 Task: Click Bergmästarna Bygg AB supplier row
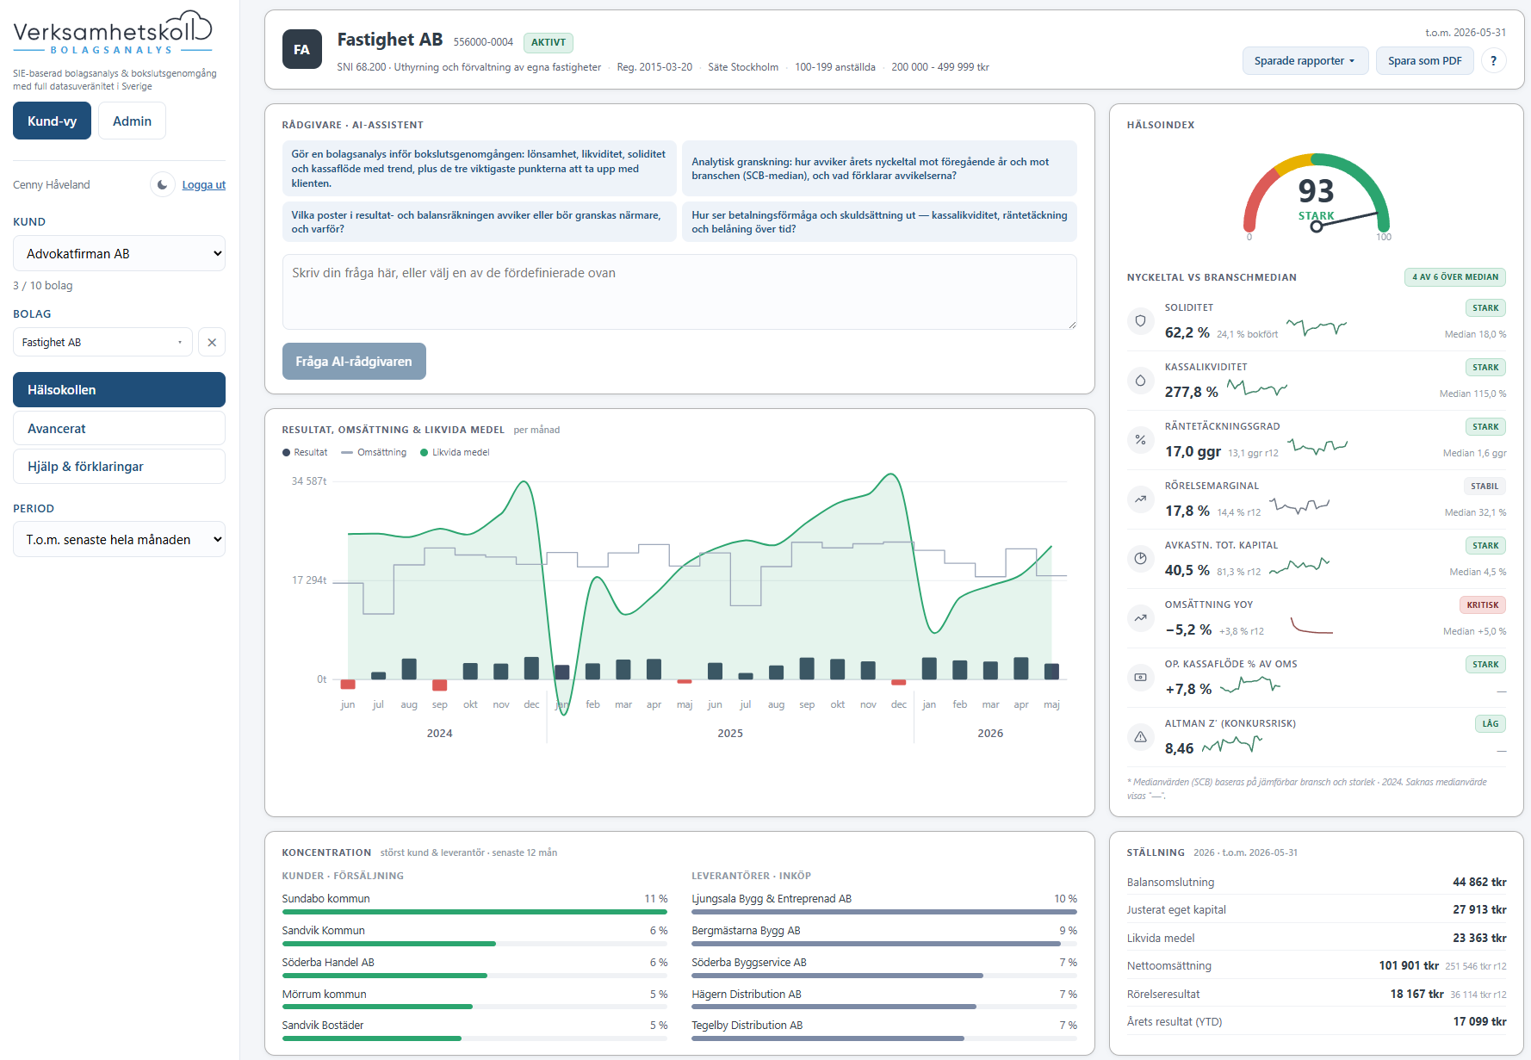[x=884, y=933]
